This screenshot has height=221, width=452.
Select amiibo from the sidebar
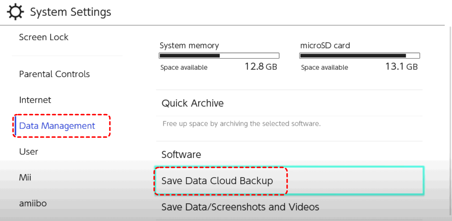pos(33,203)
